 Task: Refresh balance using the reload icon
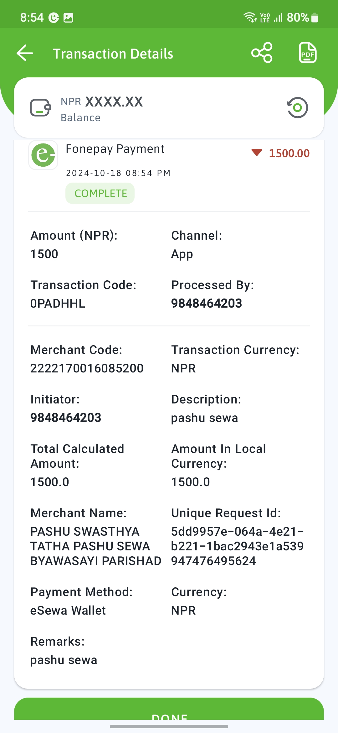click(297, 108)
